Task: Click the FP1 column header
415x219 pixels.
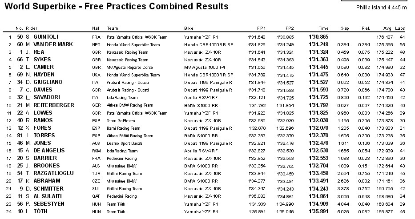Action: click(261, 28)
